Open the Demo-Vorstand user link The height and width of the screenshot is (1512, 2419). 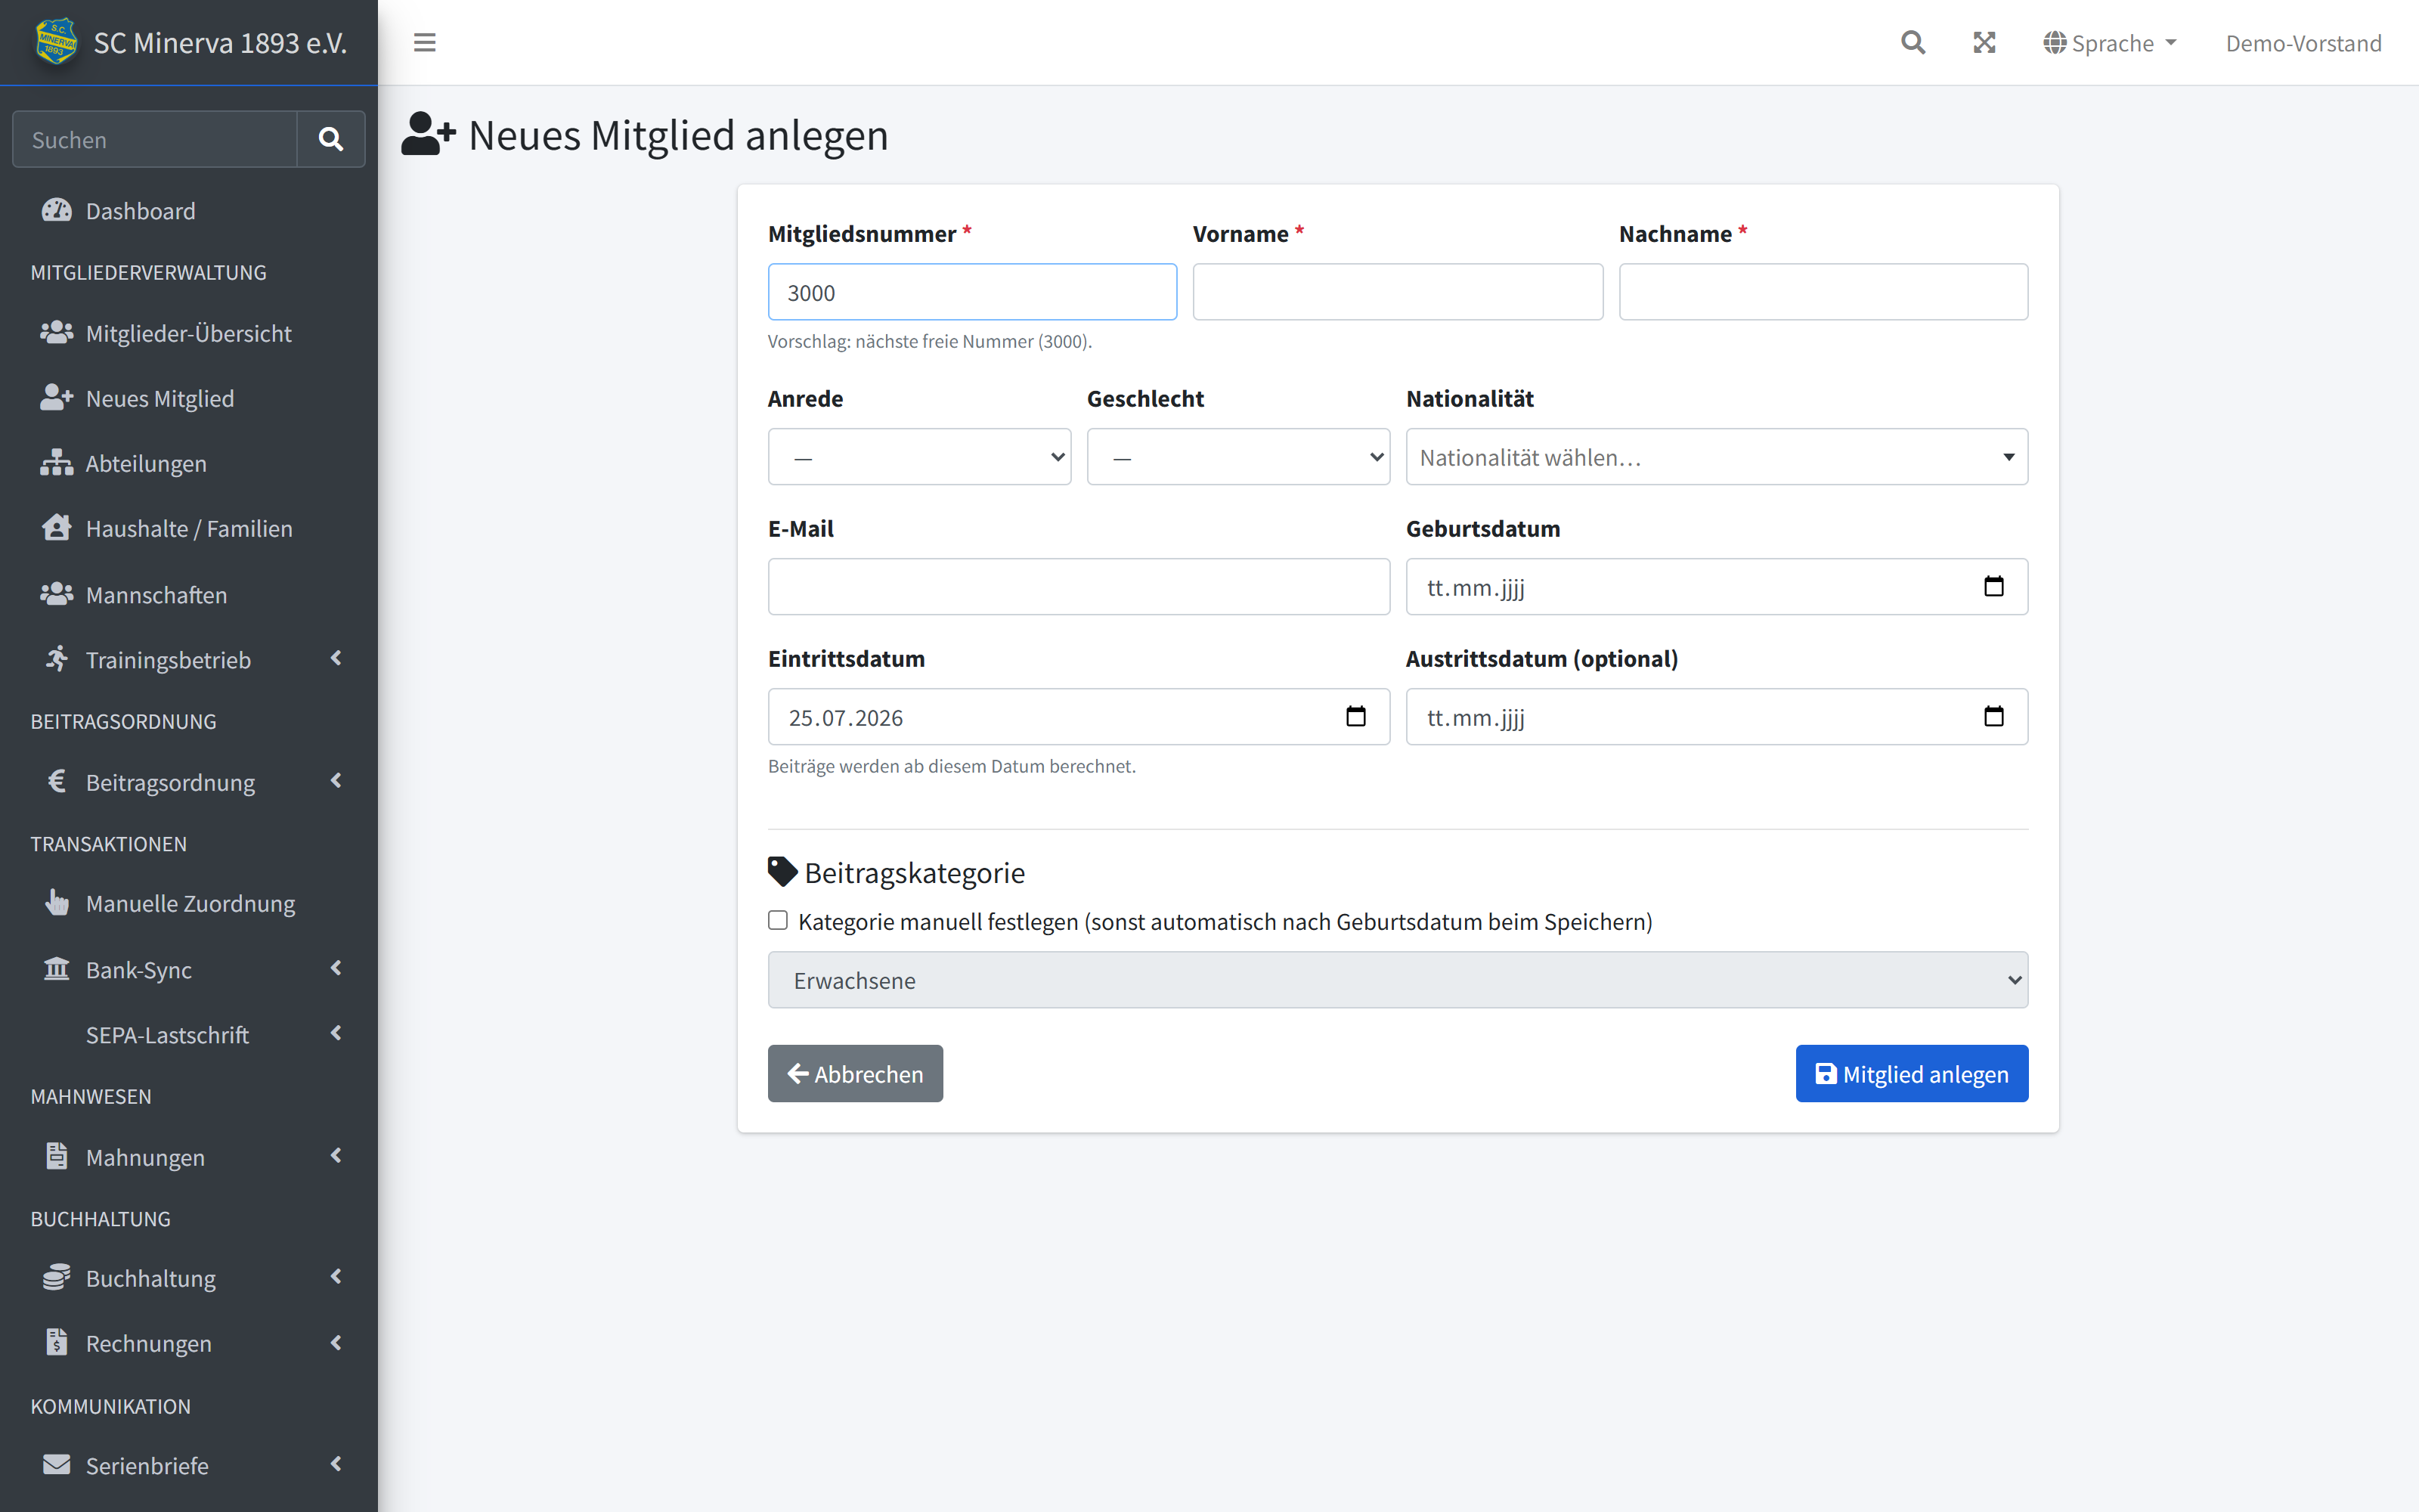pos(2303,43)
